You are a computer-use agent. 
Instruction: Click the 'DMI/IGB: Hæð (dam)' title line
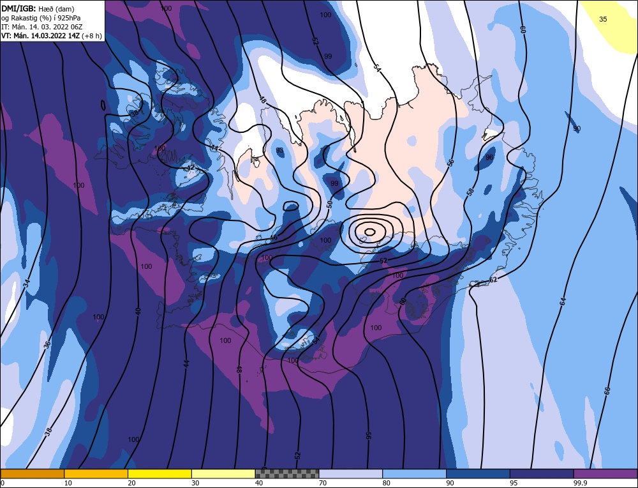[38, 8]
